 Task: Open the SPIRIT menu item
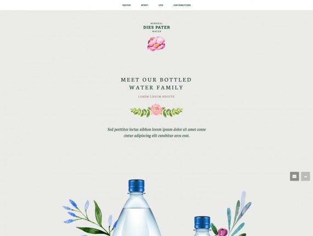click(x=144, y=5)
